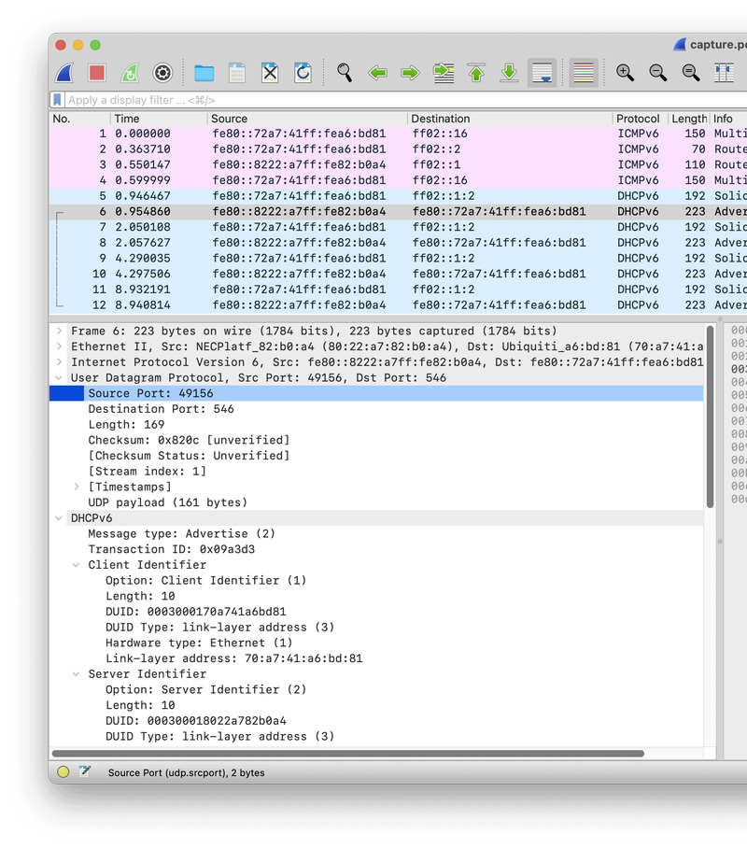
Task: Stop the running packet capture
Action: [97, 73]
